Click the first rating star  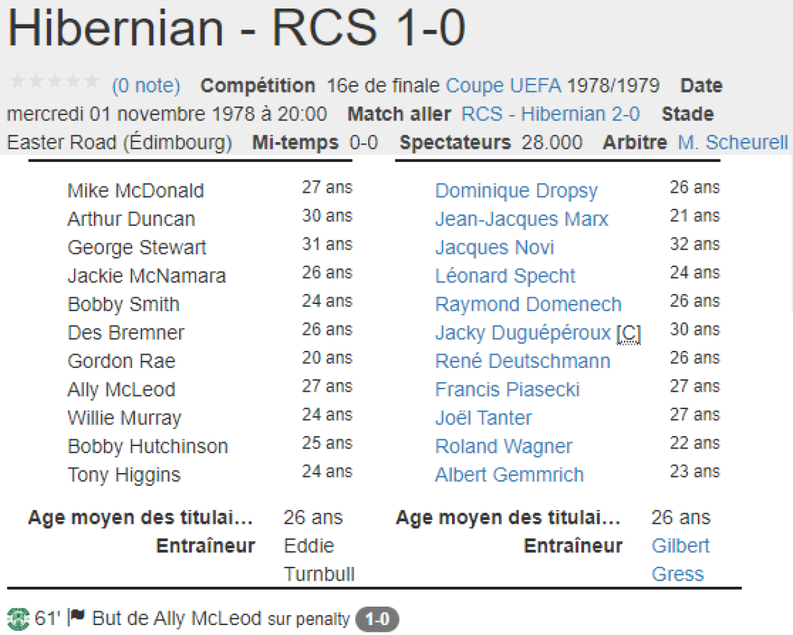pyautogui.click(x=17, y=82)
